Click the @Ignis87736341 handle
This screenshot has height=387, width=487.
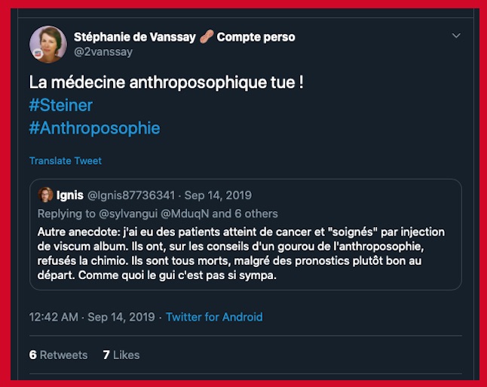130,195
